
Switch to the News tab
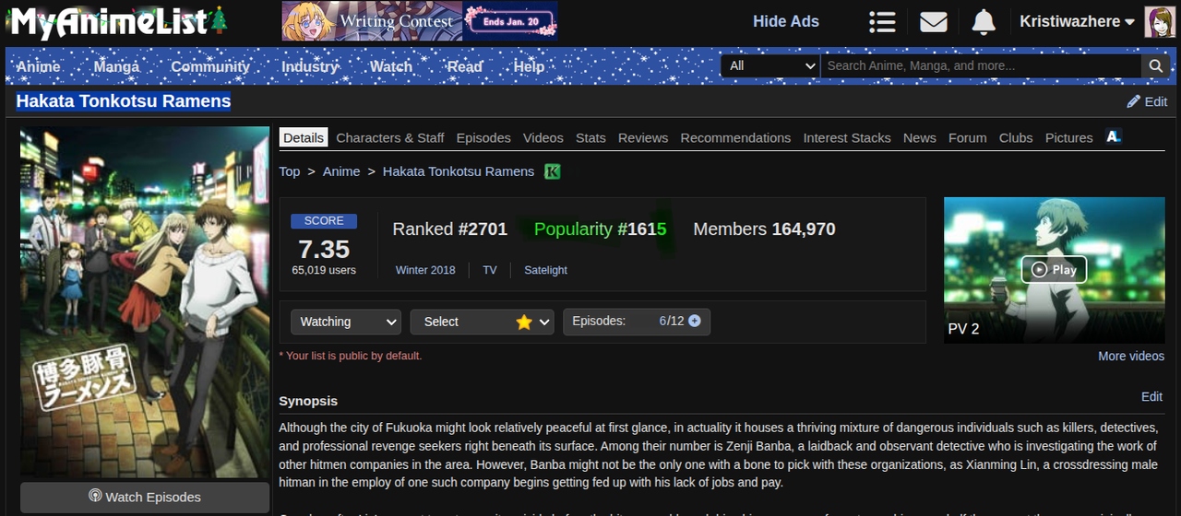click(x=920, y=137)
